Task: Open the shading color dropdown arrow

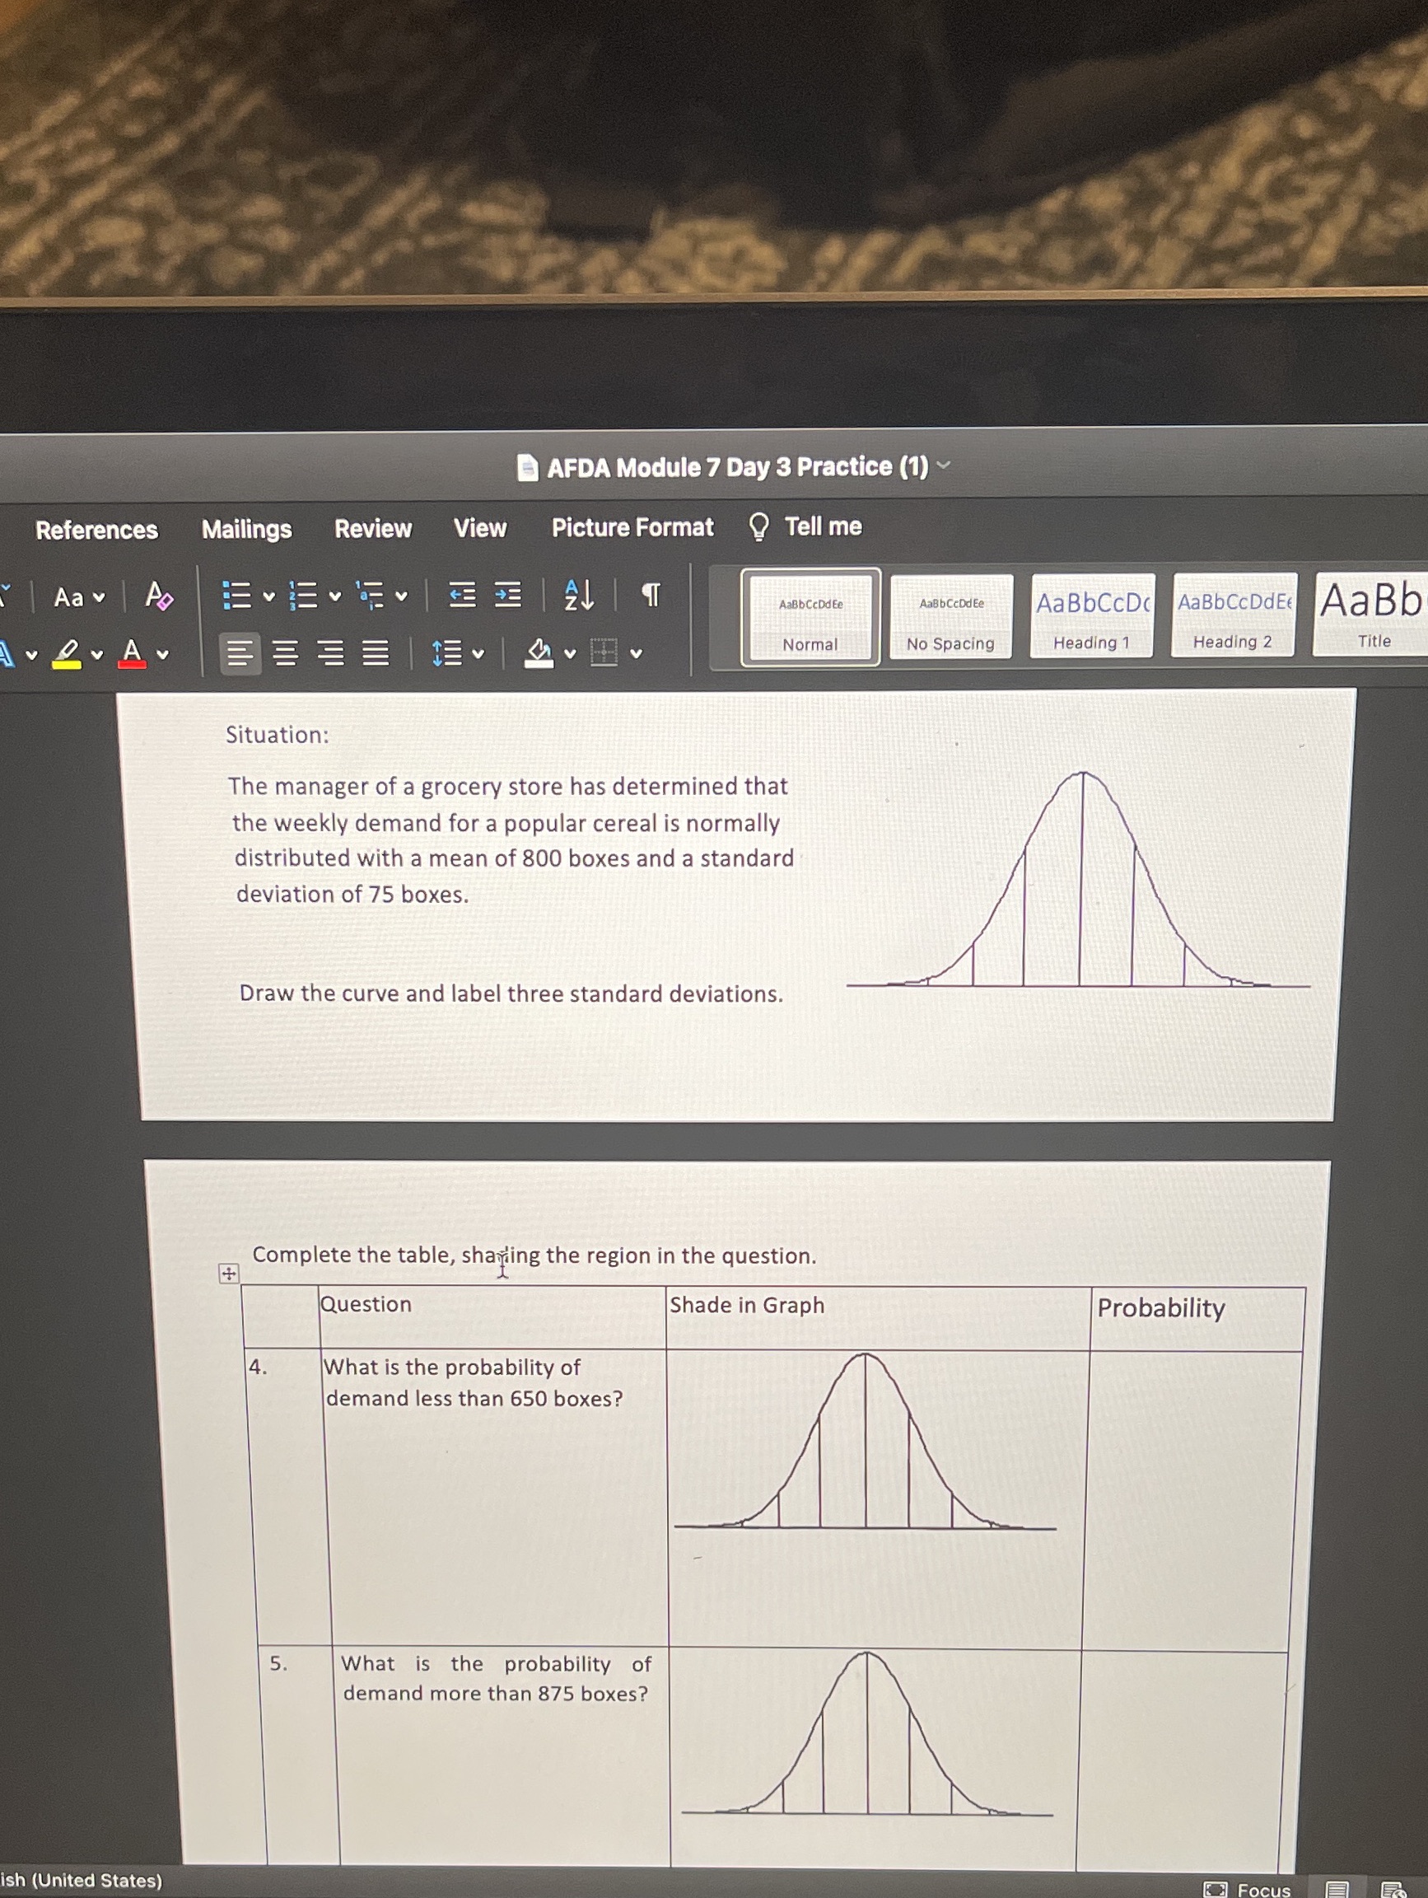Action: point(570,654)
